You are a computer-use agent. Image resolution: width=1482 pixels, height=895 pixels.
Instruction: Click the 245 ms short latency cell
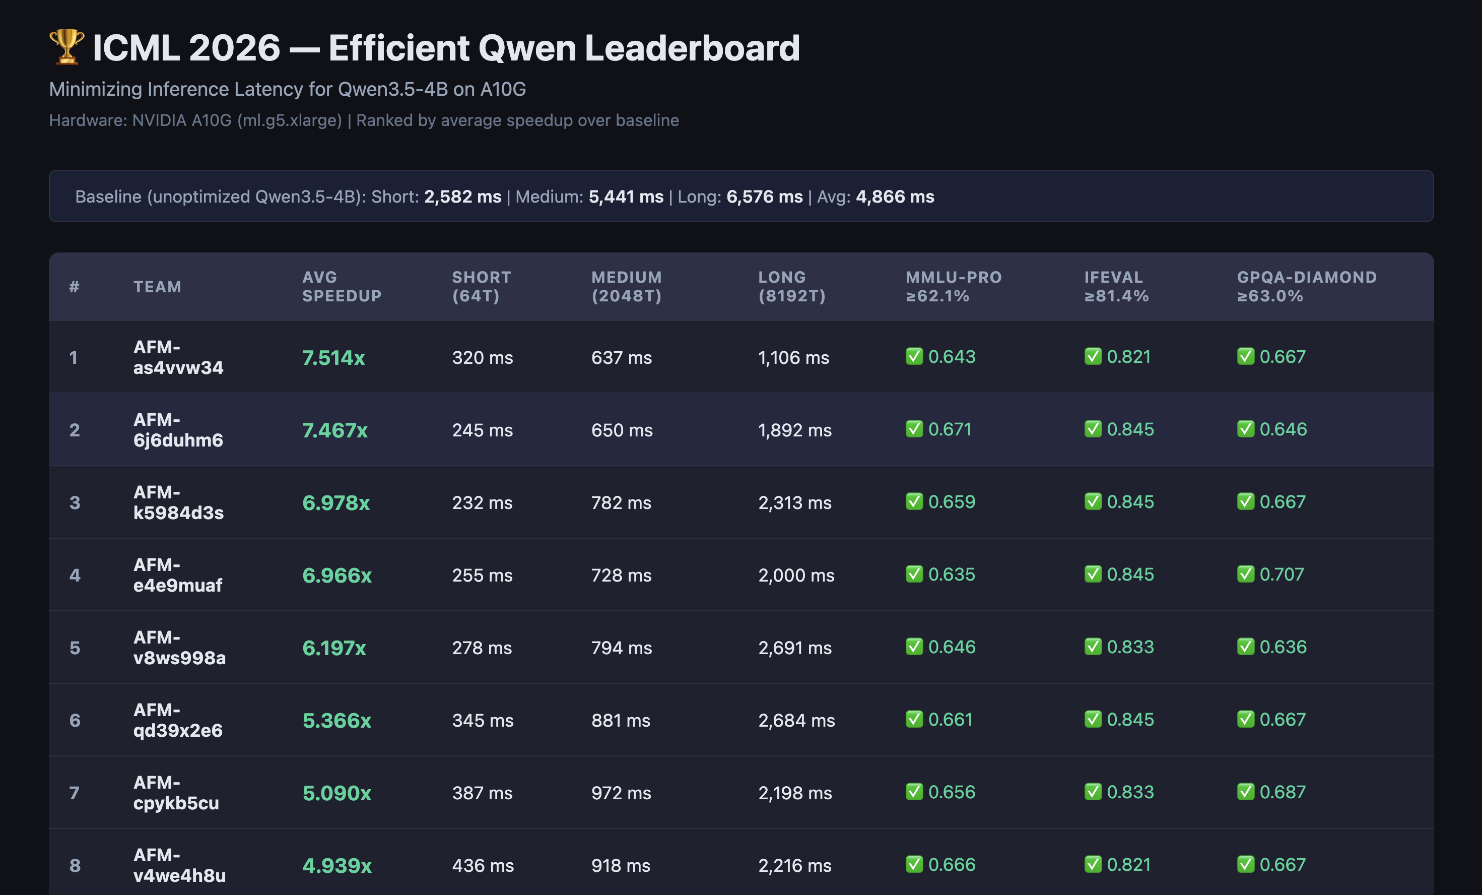coord(483,430)
